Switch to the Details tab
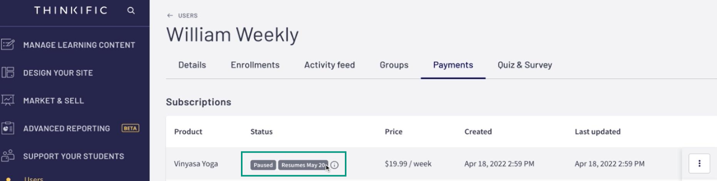 [192, 65]
